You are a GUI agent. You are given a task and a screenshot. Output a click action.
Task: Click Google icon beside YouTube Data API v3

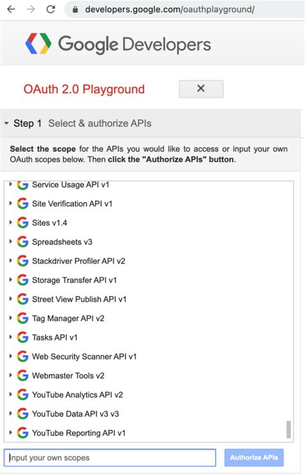(x=23, y=414)
